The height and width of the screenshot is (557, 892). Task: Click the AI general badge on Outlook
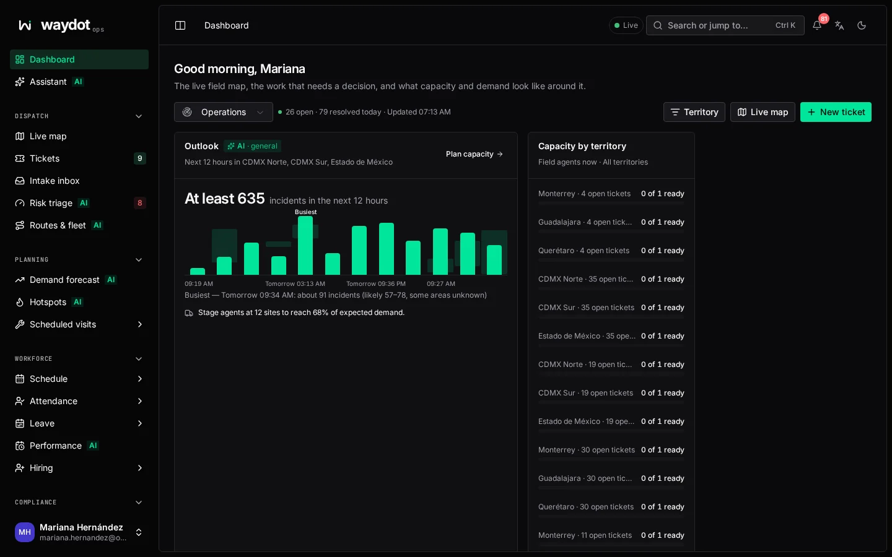(253, 146)
